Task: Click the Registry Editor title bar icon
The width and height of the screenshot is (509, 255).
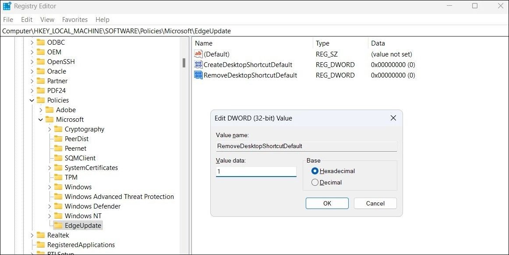Action: click(7, 6)
